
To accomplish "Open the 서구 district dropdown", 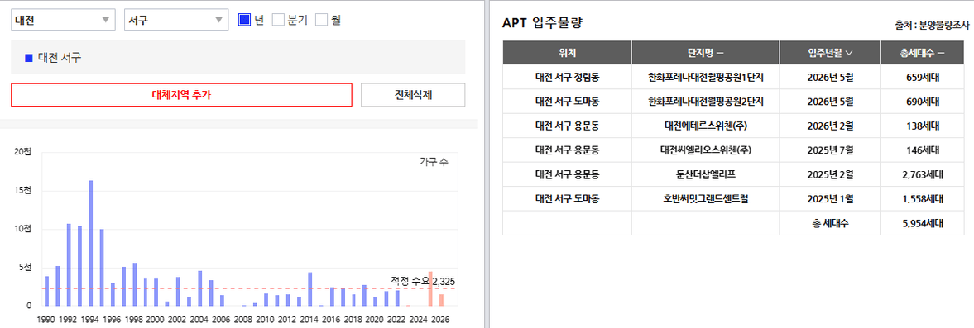I will coord(177,20).
